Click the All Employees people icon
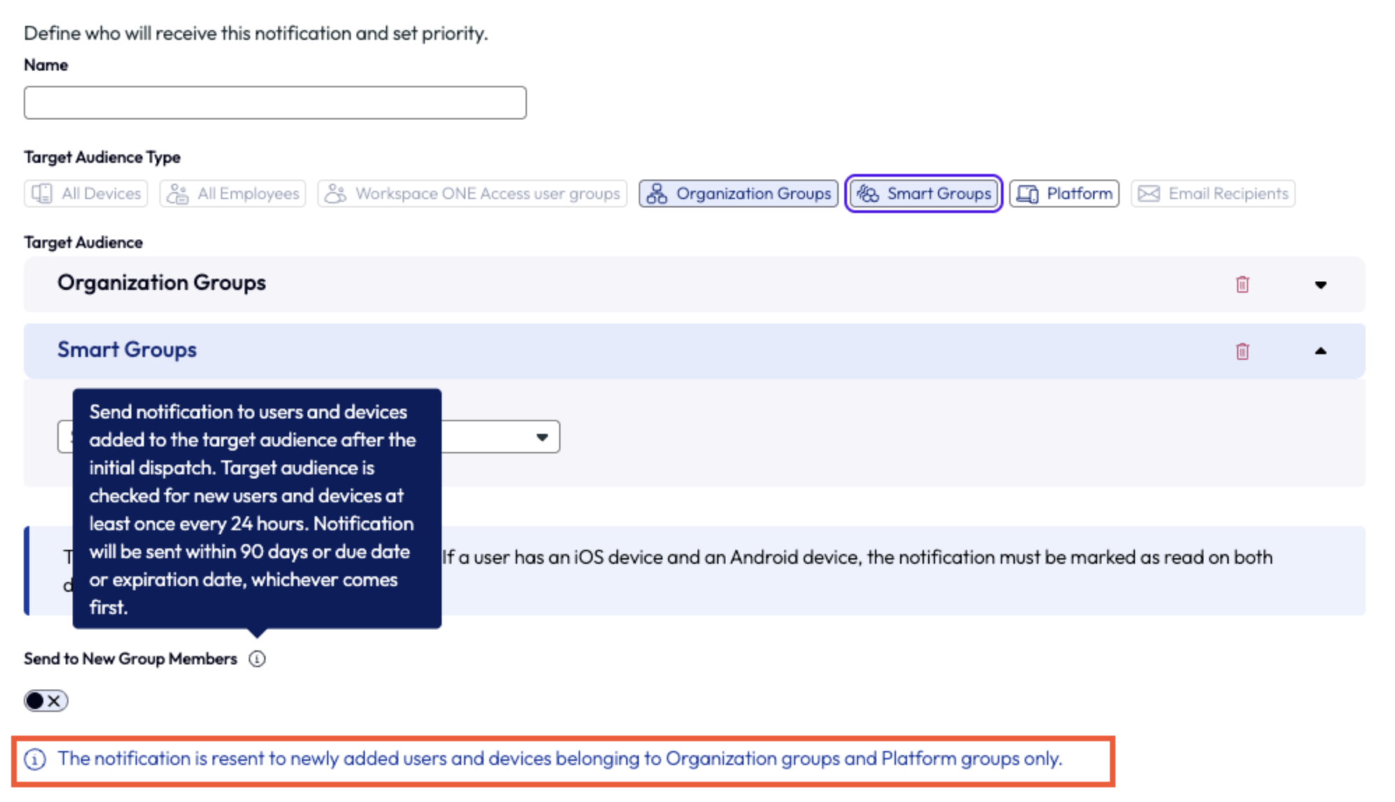The height and width of the screenshot is (802, 1395). [178, 194]
